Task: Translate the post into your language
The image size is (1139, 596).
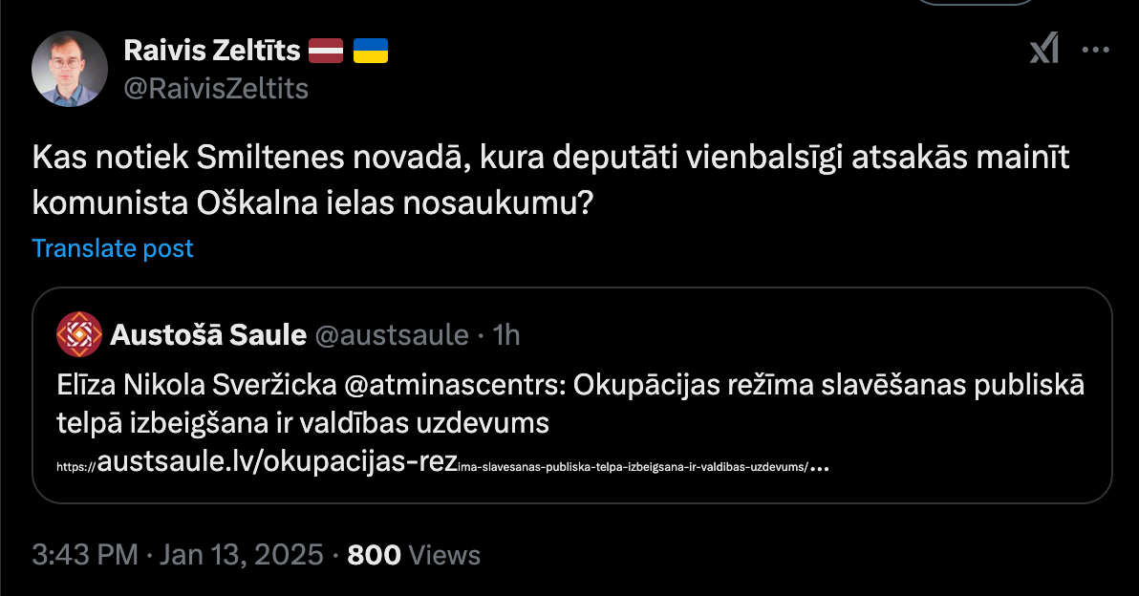Action: coord(112,248)
